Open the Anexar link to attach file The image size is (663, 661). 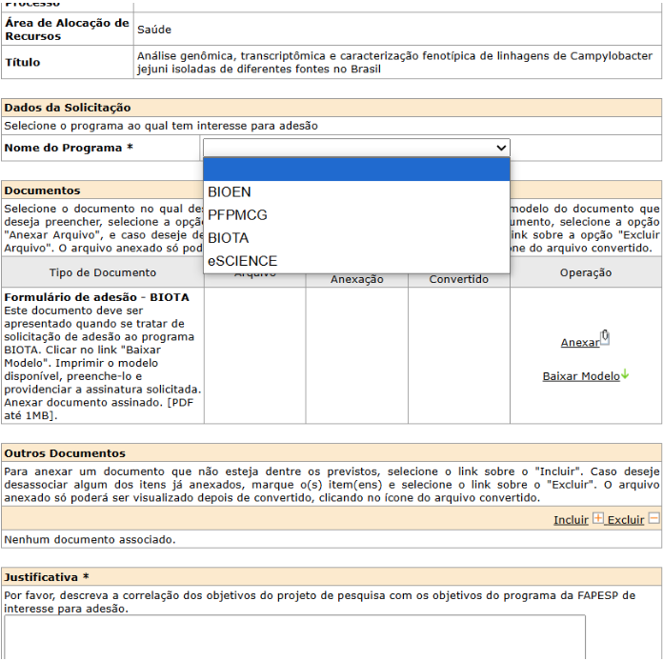[x=579, y=343]
